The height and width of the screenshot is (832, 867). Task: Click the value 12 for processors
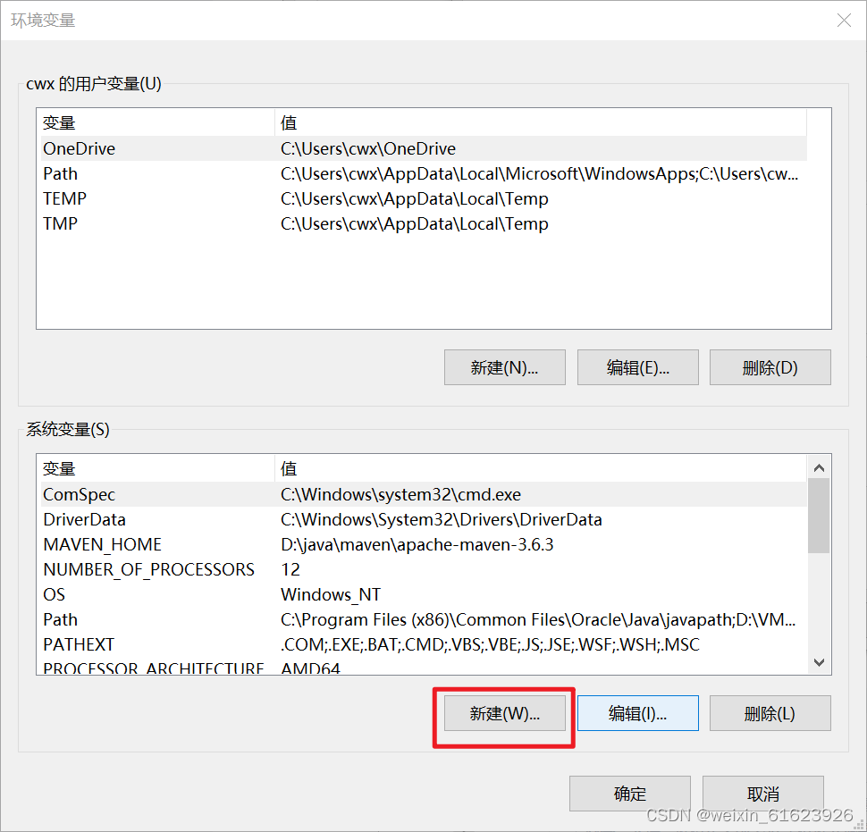pyautogui.click(x=290, y=569)
